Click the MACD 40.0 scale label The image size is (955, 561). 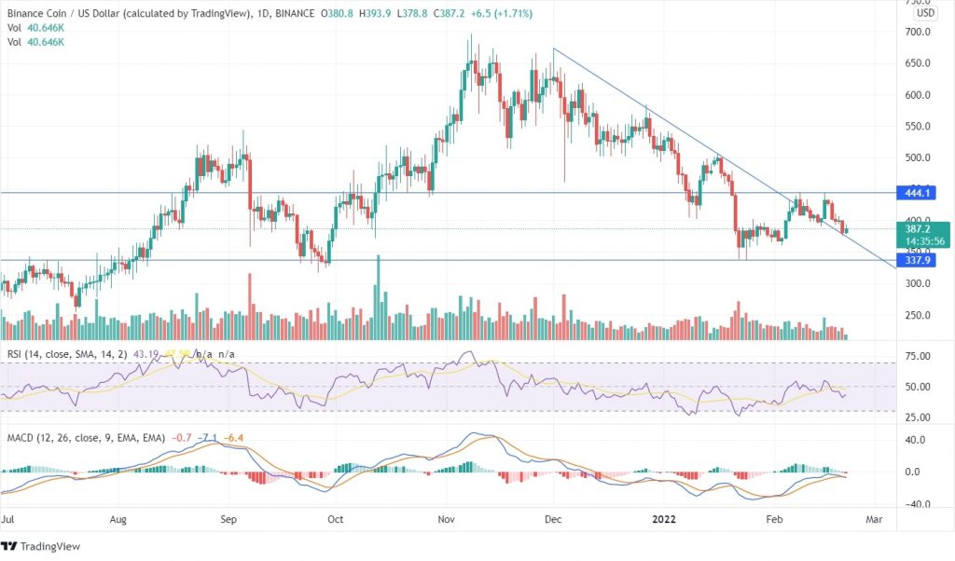click(x=916, y=440)
